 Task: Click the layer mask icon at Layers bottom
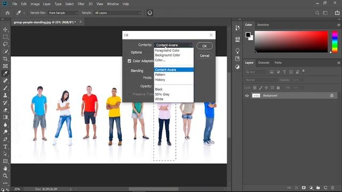304,188
